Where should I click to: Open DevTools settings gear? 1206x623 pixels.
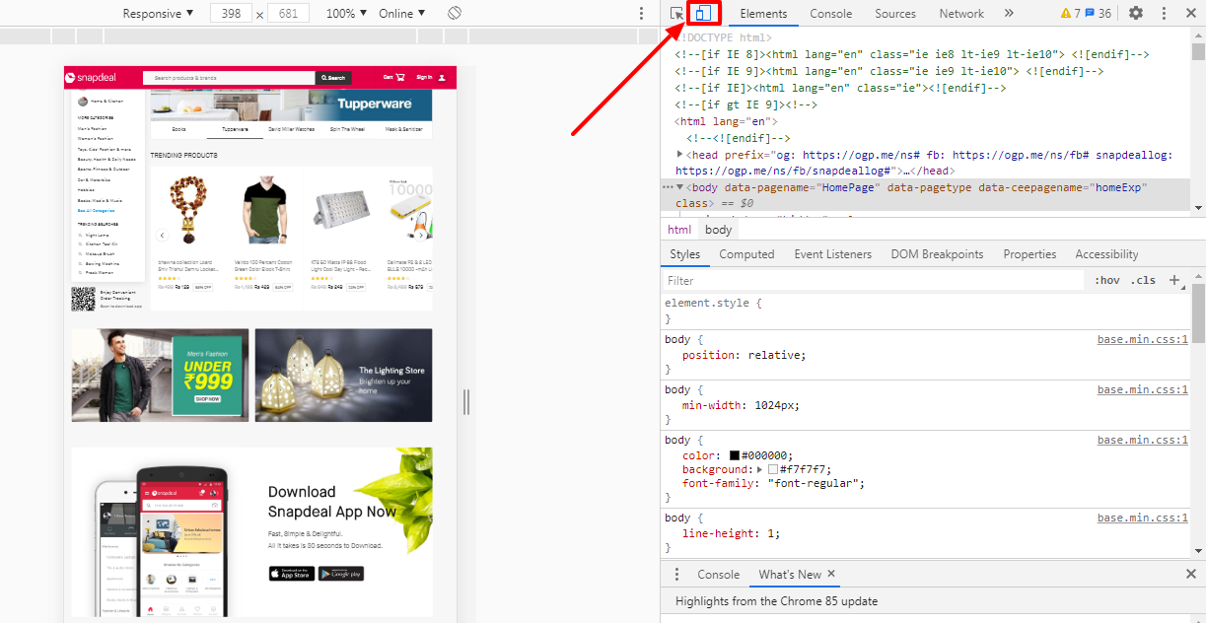(x=1136, y=14)
